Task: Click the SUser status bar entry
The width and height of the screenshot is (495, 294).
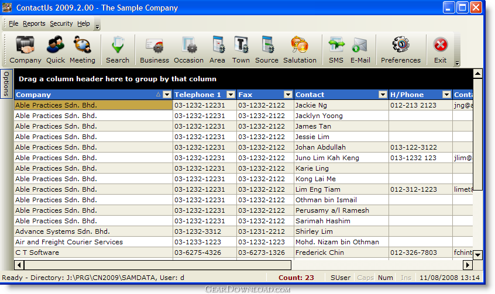Action: 341,278
